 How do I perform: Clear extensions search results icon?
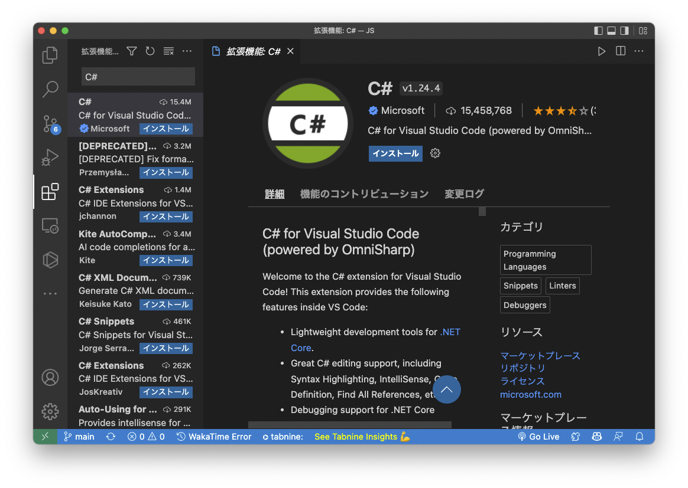coord(168,51)
